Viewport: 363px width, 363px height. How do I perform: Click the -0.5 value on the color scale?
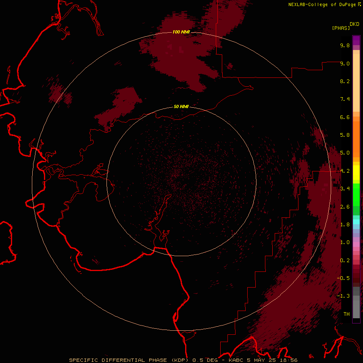[x=343, y=278]
